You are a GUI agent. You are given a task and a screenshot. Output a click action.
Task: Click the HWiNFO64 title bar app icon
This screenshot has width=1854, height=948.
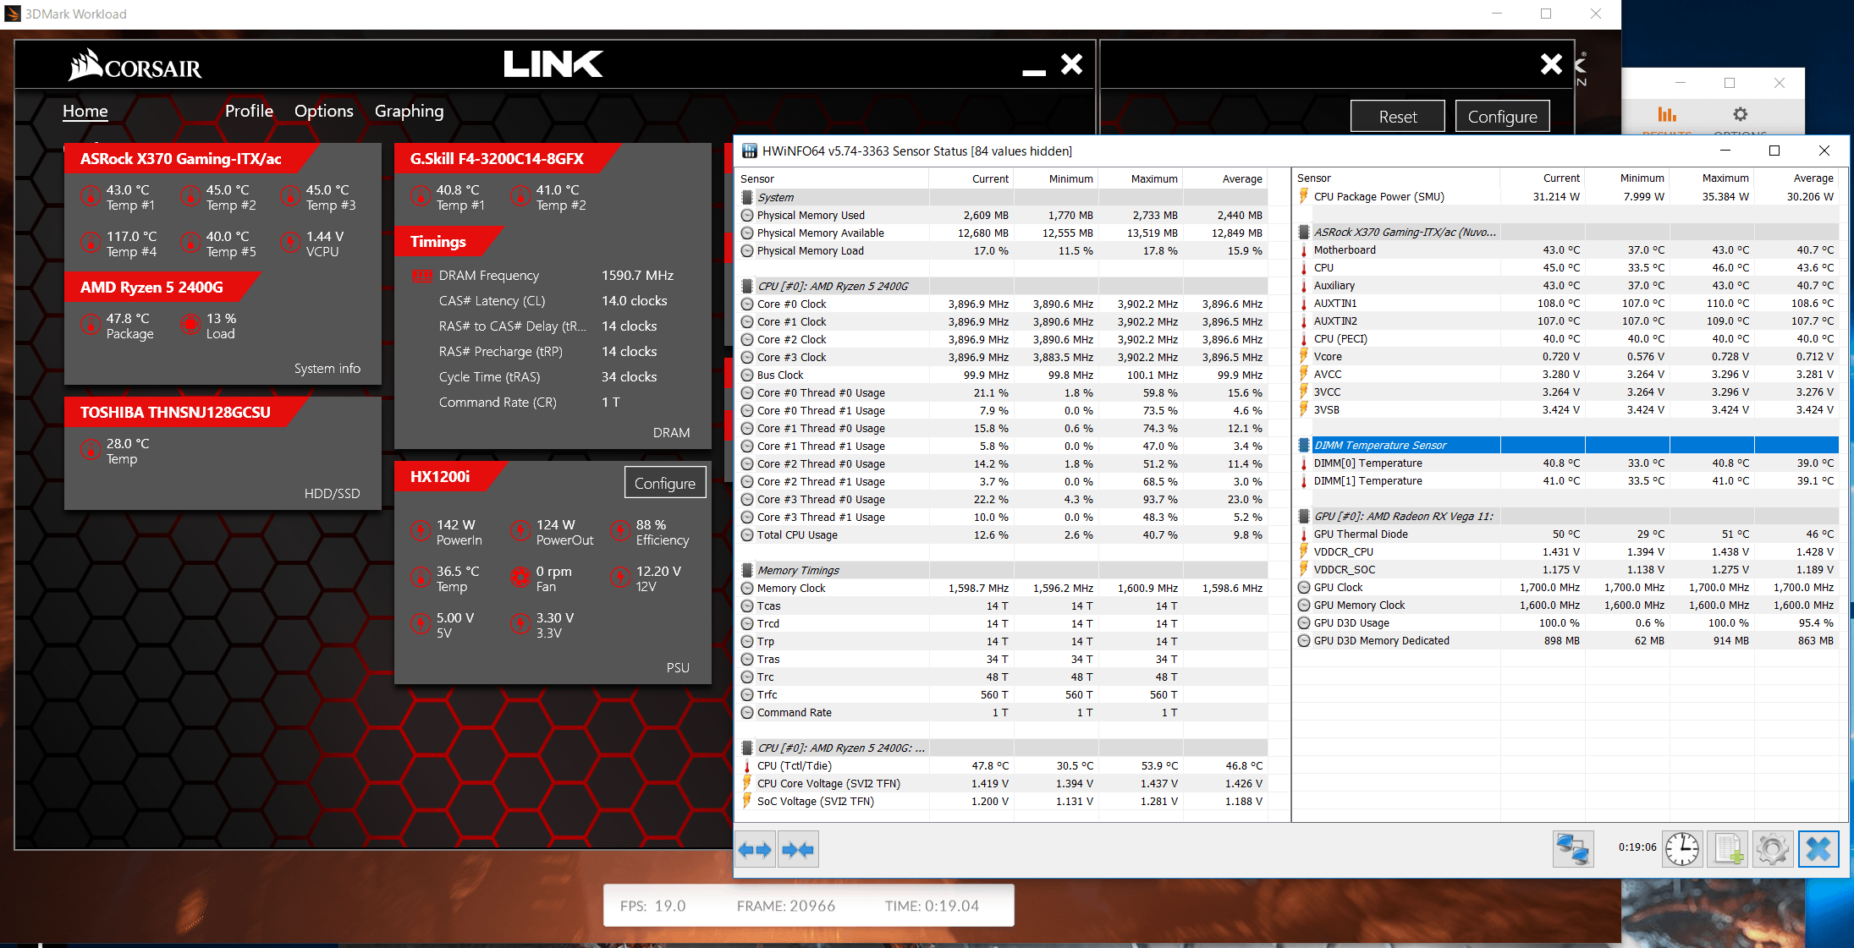749,151
